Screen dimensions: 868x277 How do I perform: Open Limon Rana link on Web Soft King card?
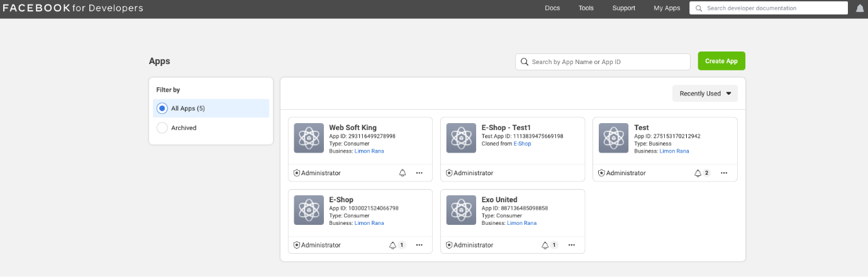pos(369,151)
